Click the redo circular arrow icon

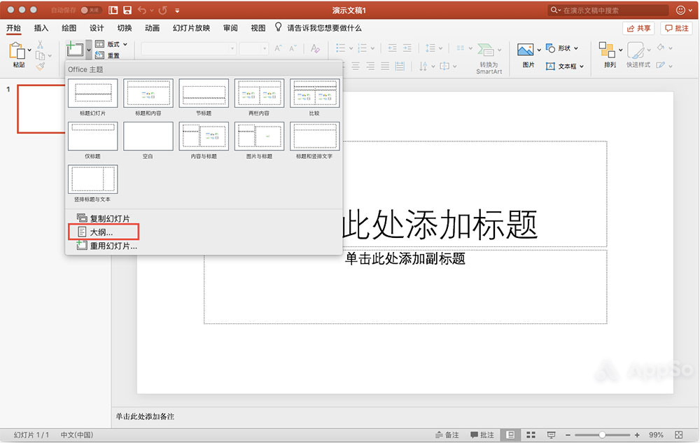(x=163, y=10)
